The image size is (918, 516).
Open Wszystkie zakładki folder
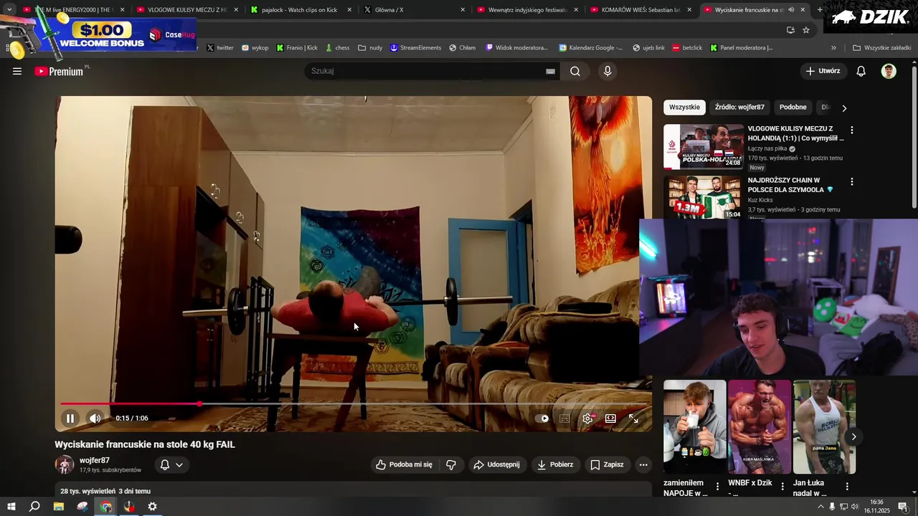point(882,48)
